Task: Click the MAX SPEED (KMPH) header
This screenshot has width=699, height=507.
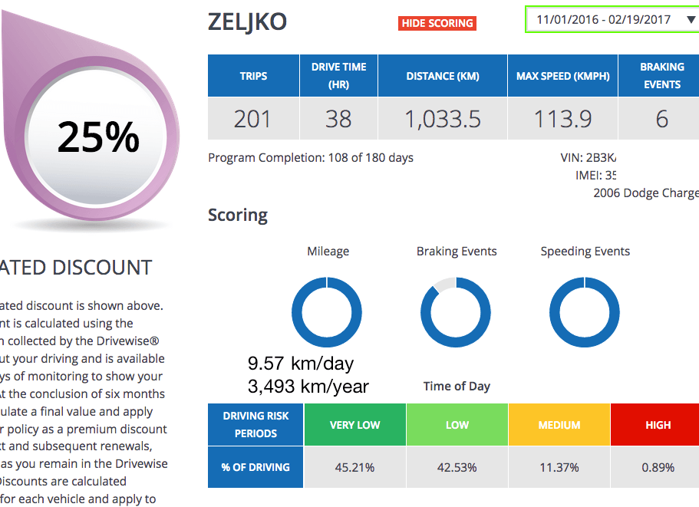Action: click(x=562, y=76)
